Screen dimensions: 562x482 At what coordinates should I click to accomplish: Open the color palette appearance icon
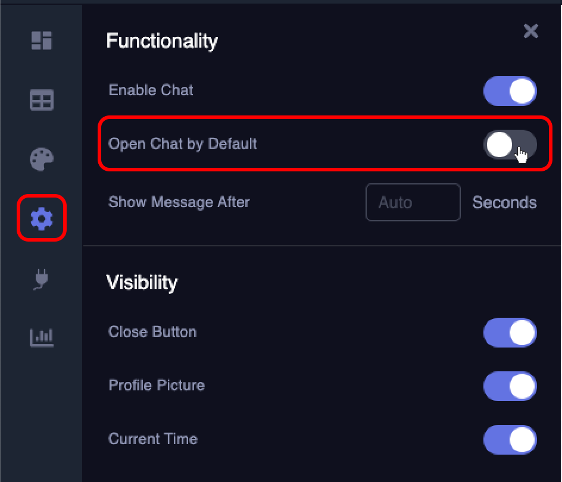point(42,159)
